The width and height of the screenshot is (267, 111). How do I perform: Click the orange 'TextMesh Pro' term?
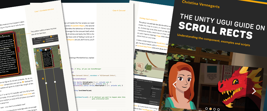tap(147, 110)
